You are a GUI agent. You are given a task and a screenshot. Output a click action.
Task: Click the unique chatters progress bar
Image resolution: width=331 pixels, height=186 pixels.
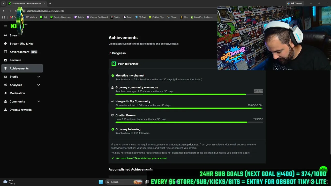point(189,122)
